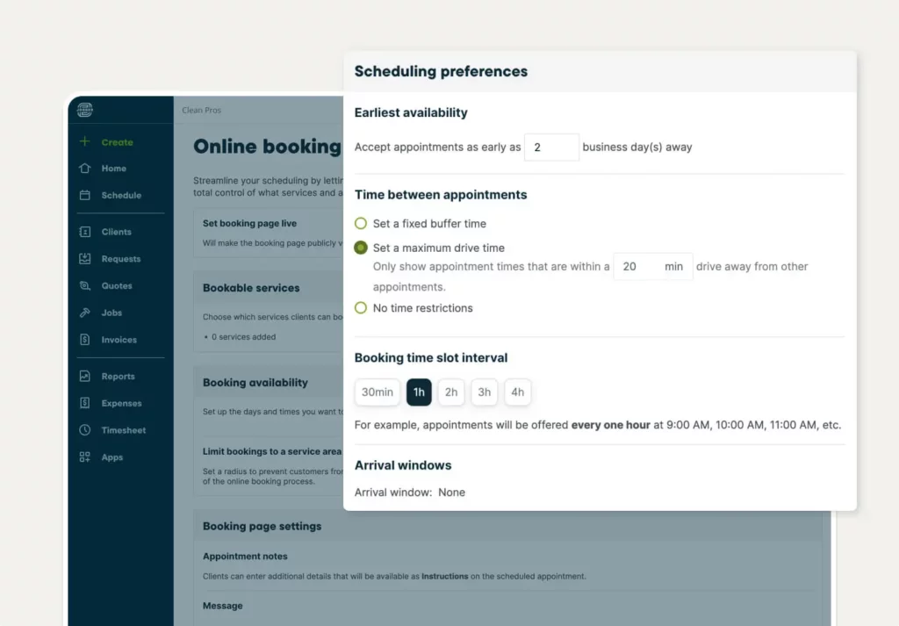The height and width of the screenshot is (626, 899).
Task: Click the Requests inbox icon
Action: [85, 259]
